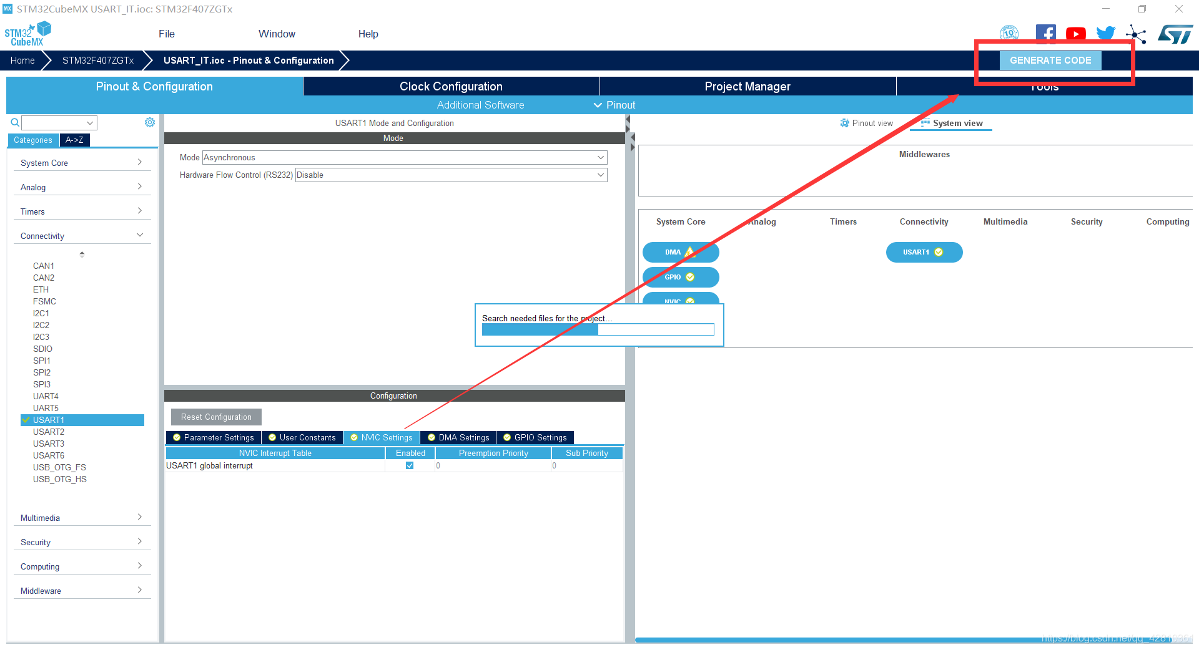Open the File menu

167,34
